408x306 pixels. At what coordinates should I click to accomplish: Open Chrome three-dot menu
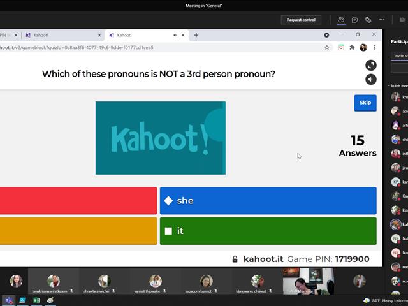(x=374, y=47)
